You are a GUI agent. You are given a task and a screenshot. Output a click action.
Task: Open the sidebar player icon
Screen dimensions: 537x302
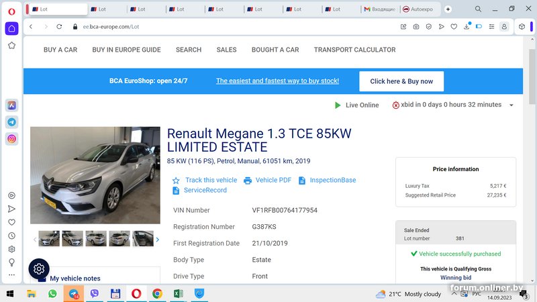click(11, 195)
